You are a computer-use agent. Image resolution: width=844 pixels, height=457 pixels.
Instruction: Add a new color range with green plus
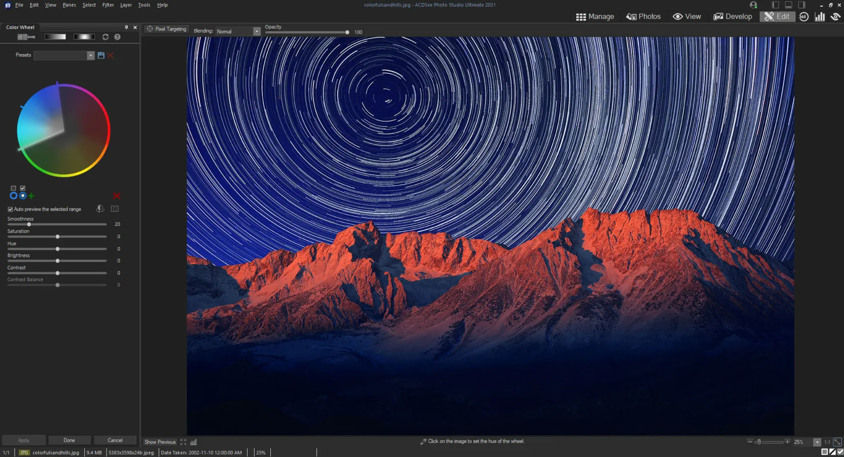tap(32, 196)
